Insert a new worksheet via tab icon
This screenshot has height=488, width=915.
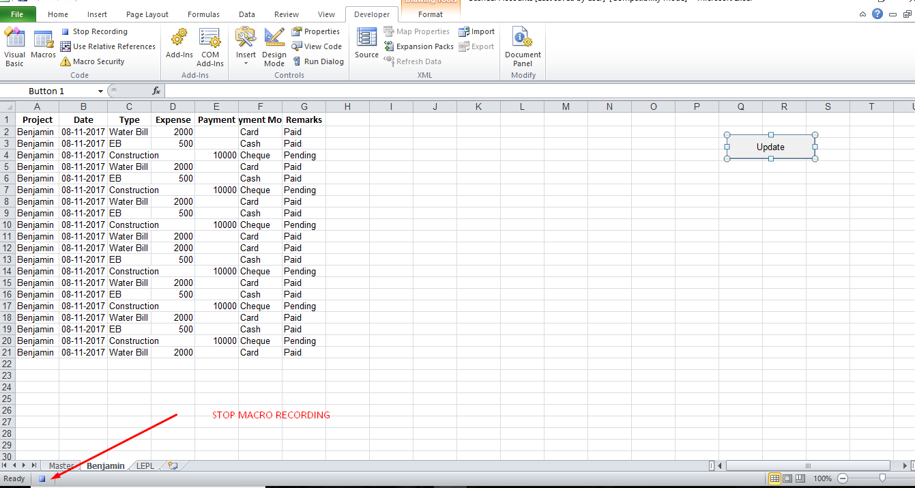tap(173, 465)
